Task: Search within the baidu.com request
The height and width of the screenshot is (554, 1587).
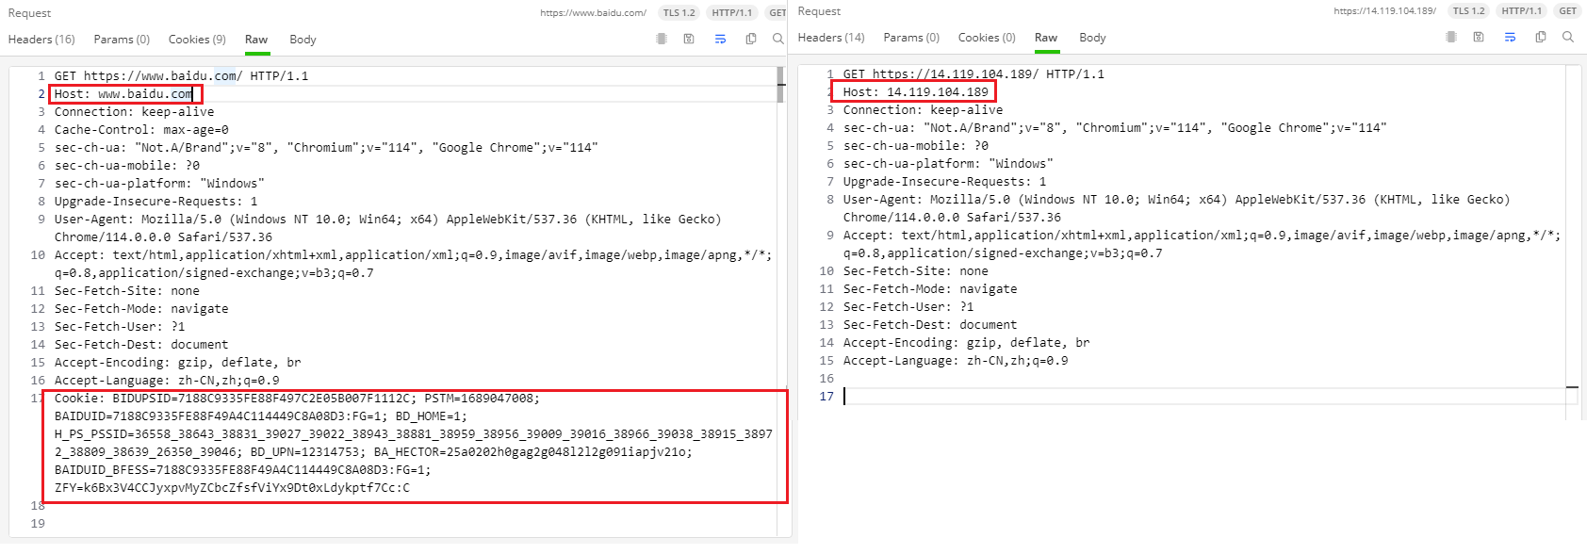Action: tap(777, 39)
